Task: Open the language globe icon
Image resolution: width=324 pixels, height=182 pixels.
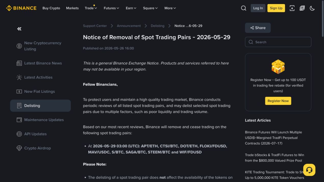Action: (302, 8)
